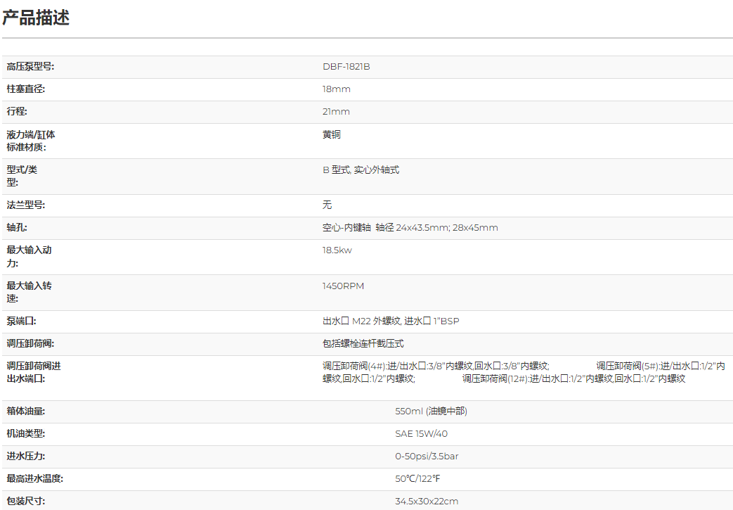Select the pump model value DBF-1821B
The height and width of the screenshot is (510, 733).
(x=346, y=67)
